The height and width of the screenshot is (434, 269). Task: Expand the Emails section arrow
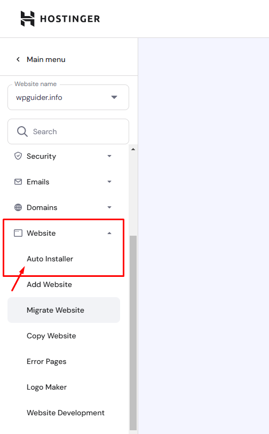(x=109, y=182)
